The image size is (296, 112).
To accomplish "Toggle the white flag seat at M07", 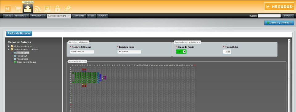I will [x=103, y=79].
